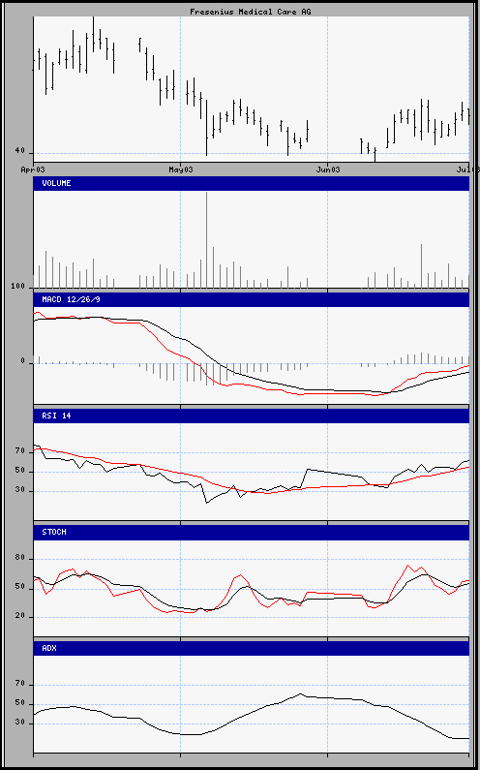
Task: Click the 30 label on ADX axis
Action: point(20,723)
